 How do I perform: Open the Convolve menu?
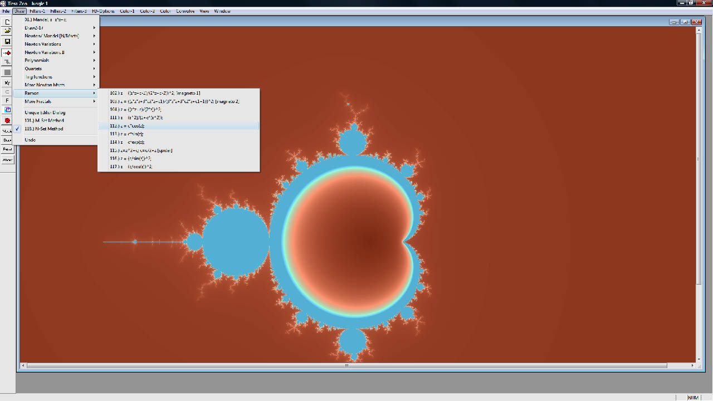(x=185, y=11)
